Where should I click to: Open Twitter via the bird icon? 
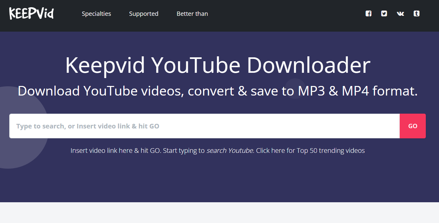point(384,14)
